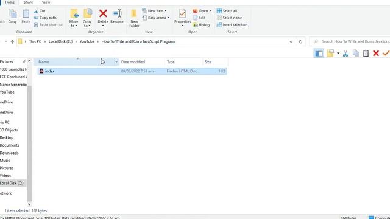Switch to the Home ribbon tab

click(10, 2)
